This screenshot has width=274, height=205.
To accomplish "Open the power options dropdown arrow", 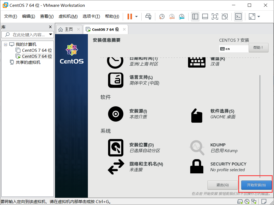I will (136, 17).
